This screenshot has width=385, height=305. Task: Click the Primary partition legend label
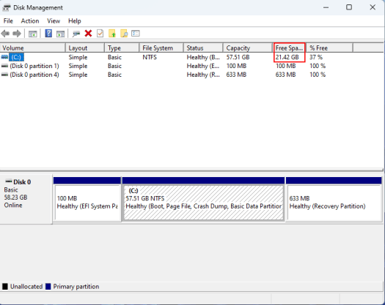76,287
